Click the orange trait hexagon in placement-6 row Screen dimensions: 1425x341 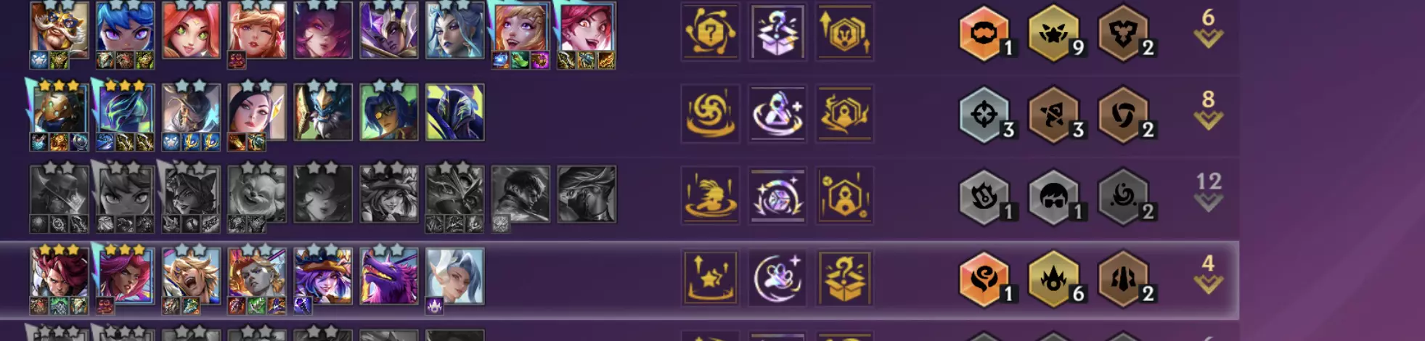985,33
